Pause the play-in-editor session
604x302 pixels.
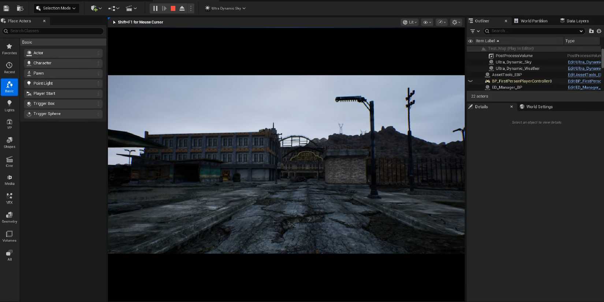pyautogui.click(x=155, y=8)
